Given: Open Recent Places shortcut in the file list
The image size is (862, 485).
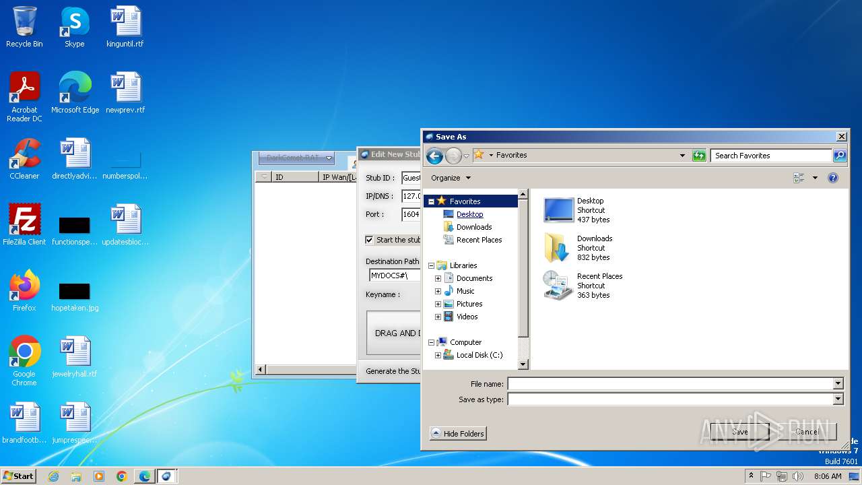Looking at the screenshot, I should click(583, 286).
